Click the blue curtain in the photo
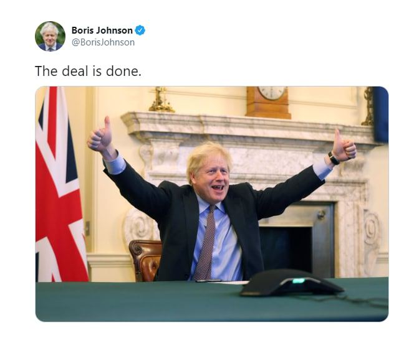Image resolution: width=419 pixels, height=351 pixels. point(380,114)
